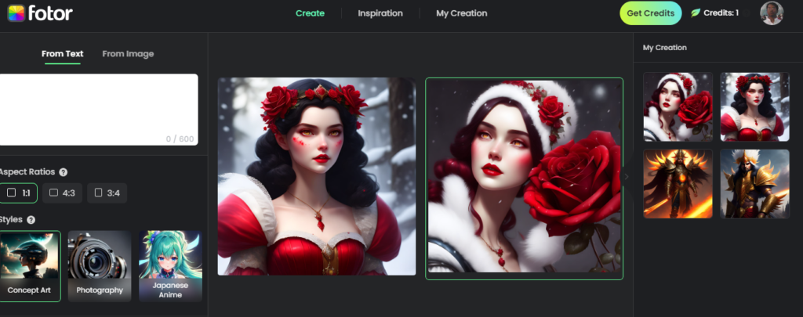Choose the Japanese Anime style
803x317 pixels.
(x=170, y=266)
